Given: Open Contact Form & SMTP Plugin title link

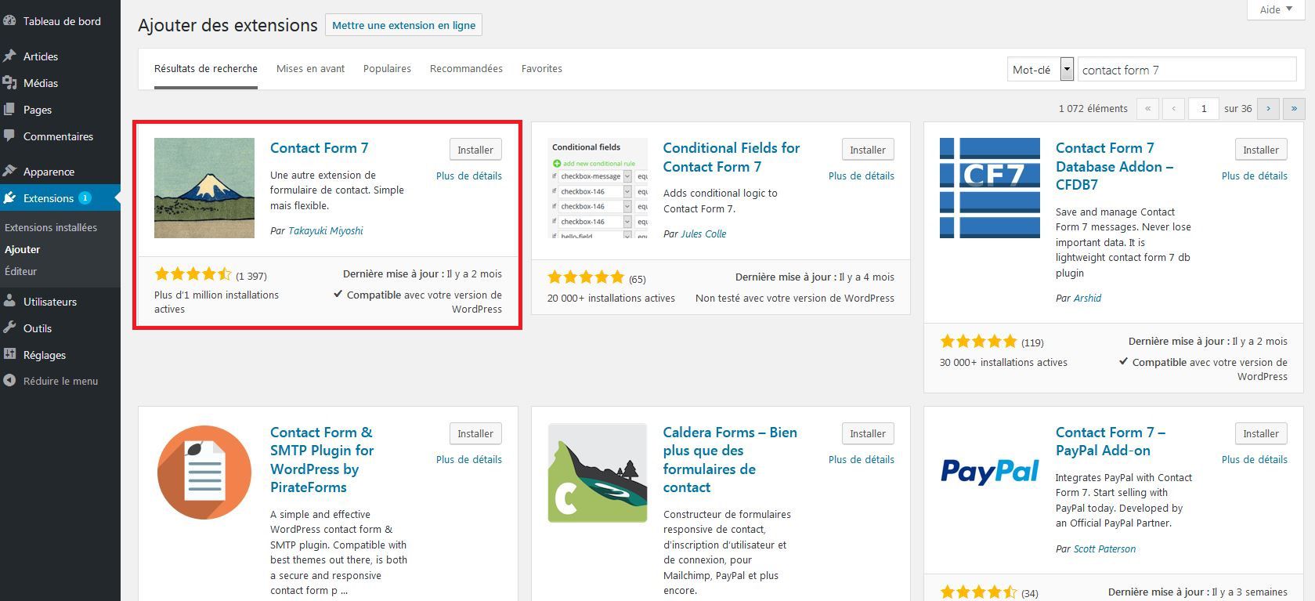Looking at the screenshot, I should [x=322, y=460].
